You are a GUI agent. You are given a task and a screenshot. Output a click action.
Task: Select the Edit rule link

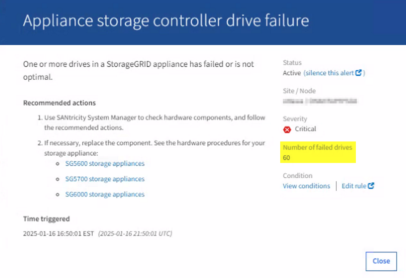[354, 186]
